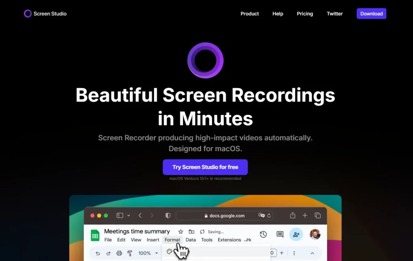Screen dimensions: 413x261
Task: Click the Saving sync status icon
Action: click(x=202, y=232)
